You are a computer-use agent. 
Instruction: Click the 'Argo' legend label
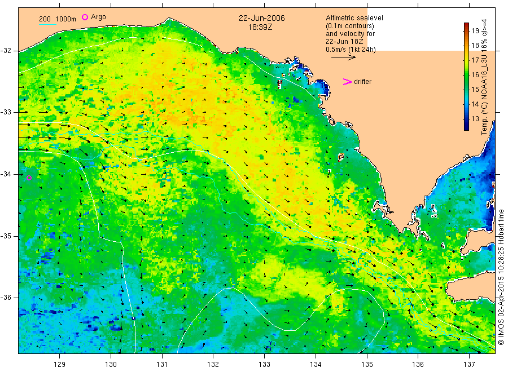(x=98, y=17)
